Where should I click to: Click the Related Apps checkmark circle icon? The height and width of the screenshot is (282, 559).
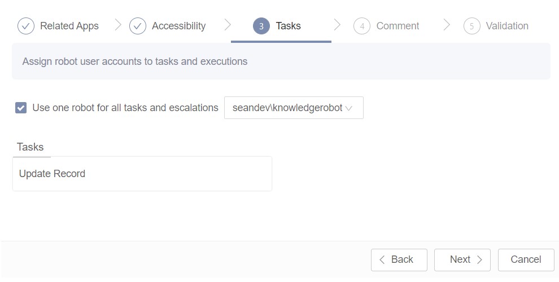(x=26, y=26)
